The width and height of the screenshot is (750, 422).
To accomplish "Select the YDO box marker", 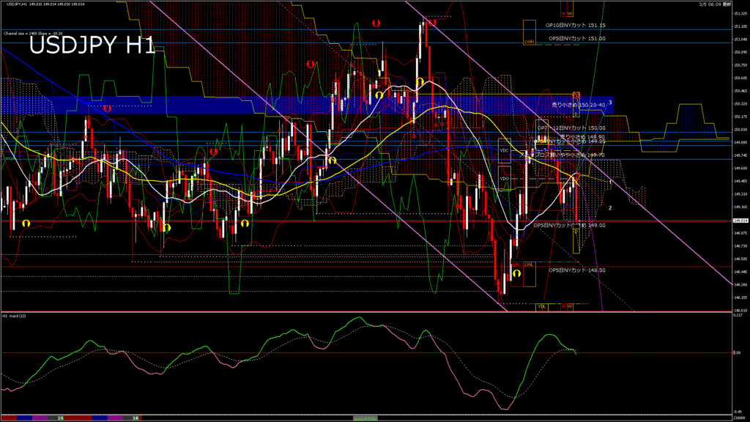I will [x=504, y=179].
